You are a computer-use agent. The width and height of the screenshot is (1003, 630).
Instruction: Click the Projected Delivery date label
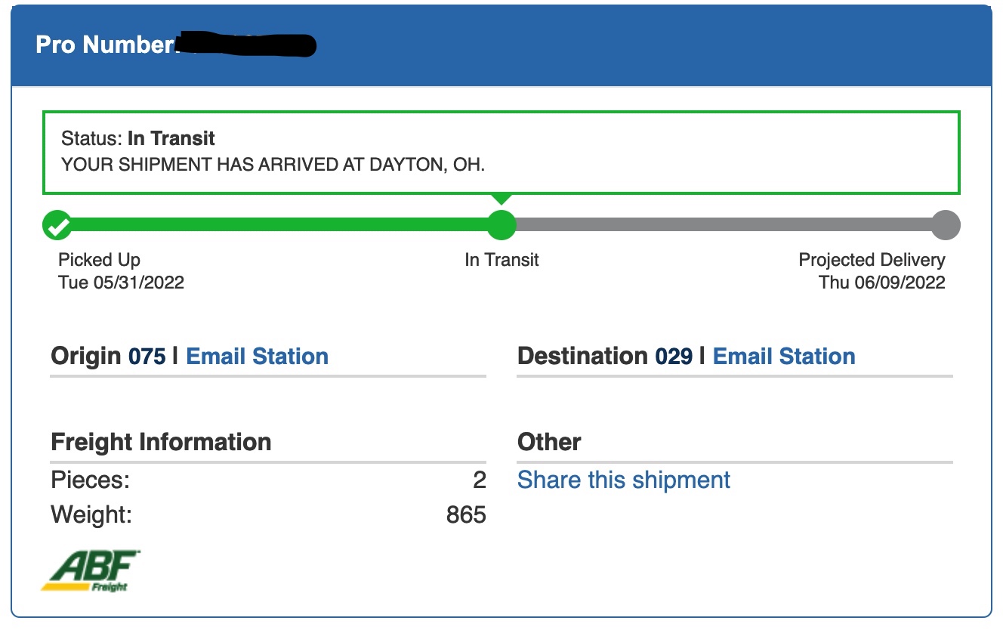click(881, 283)
